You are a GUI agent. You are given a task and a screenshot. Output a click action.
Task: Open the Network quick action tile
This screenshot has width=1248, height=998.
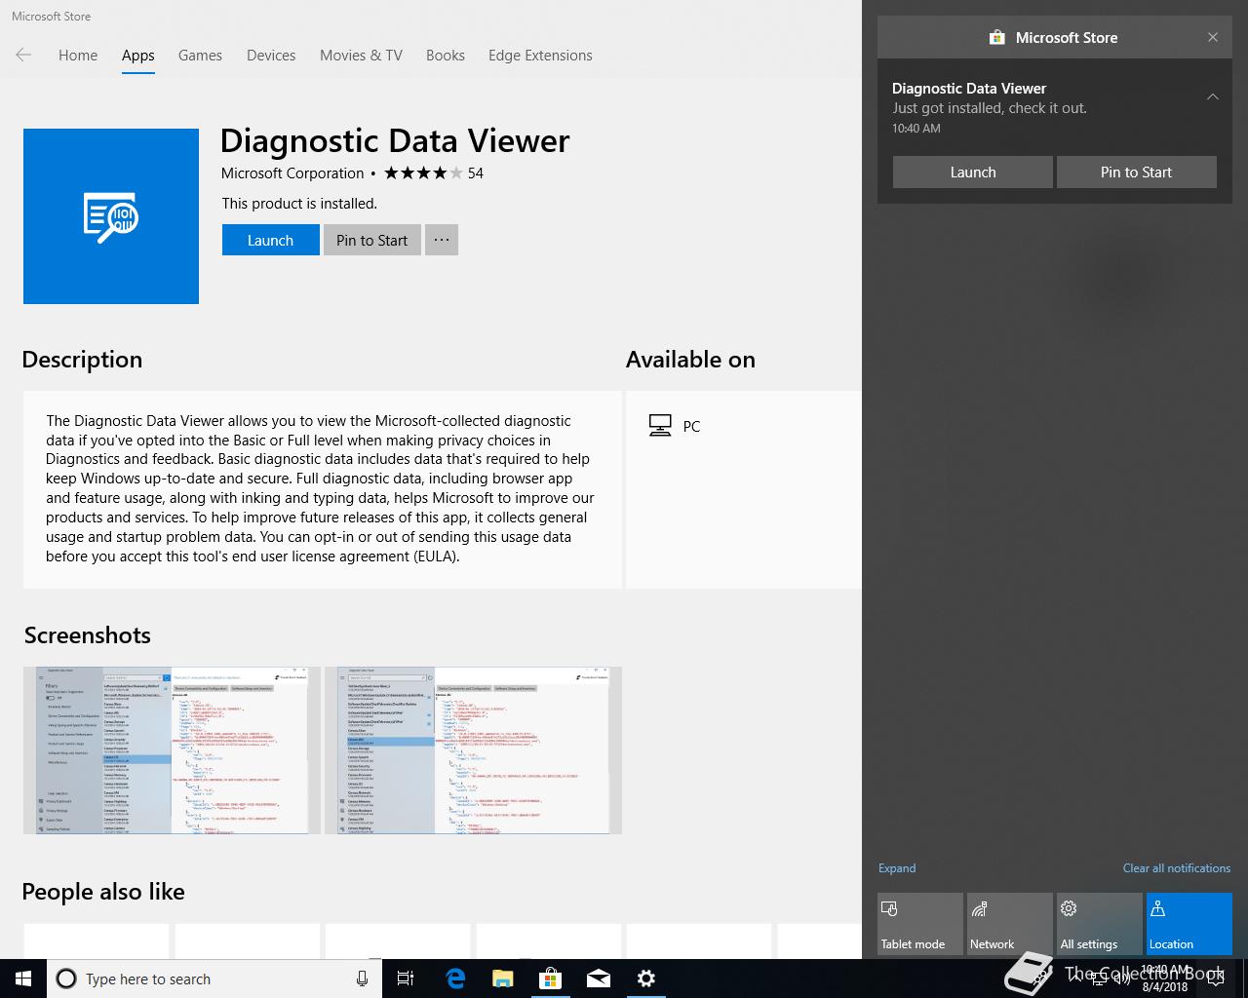pyautogui.click(x=1010, y=924)
